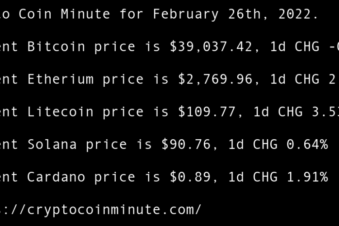Click the word Solana
The width and height of the screenshot is (339, 226).
point(52,144)
